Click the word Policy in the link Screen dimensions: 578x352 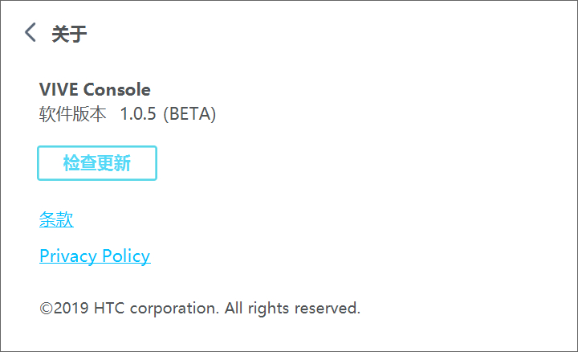click(126, 256)
